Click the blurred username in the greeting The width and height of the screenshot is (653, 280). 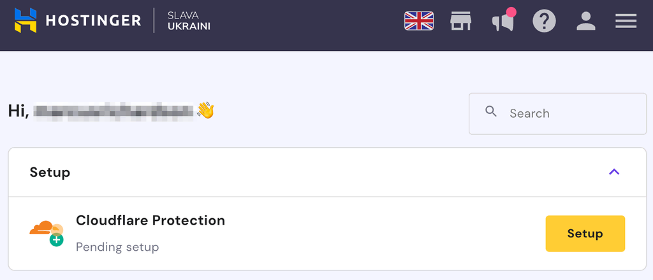pyautogui.click(x=114, y=111)
